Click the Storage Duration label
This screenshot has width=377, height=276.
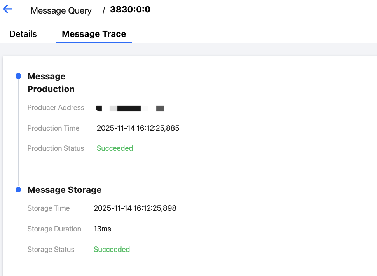[54, 229]
